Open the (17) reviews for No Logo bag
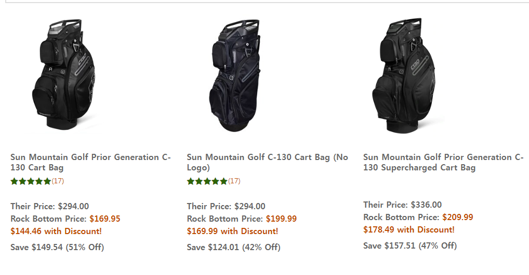The width and height of the screenshot is (529, 275). tap(234, 181)
